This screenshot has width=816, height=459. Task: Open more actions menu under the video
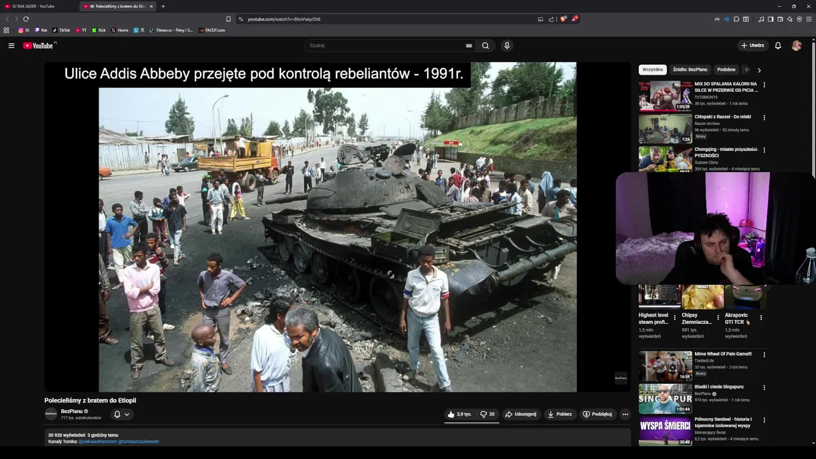coord(625,414)
